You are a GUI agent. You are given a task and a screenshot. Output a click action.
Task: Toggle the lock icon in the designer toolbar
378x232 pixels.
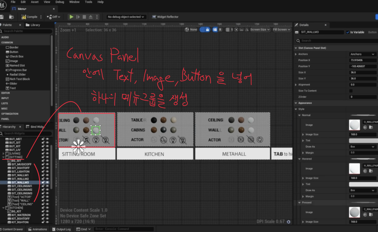tap(207, 30)
